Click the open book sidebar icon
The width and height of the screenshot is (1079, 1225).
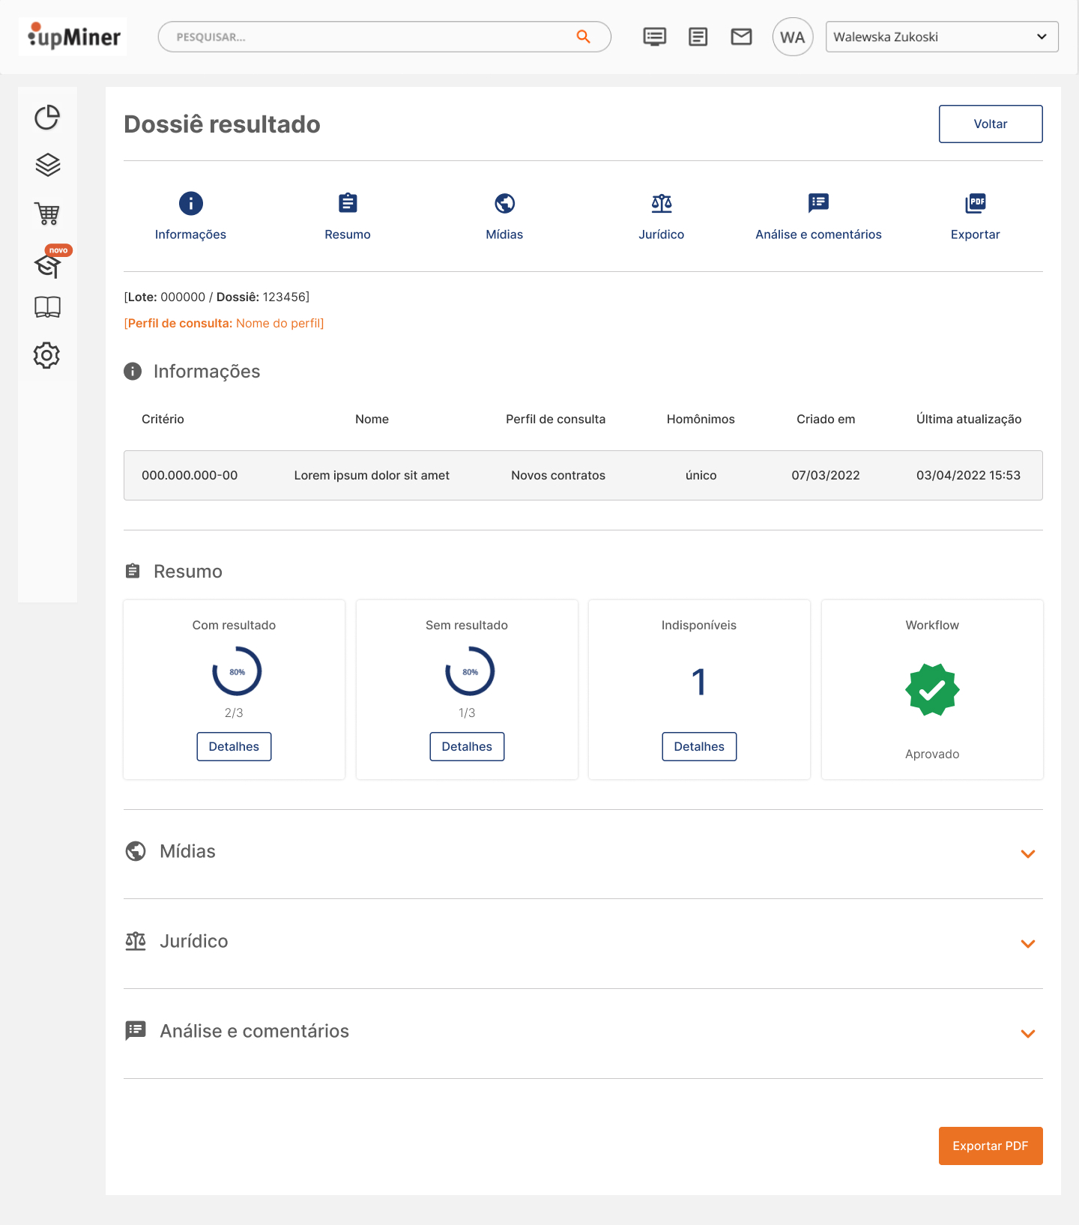[47, 307]
